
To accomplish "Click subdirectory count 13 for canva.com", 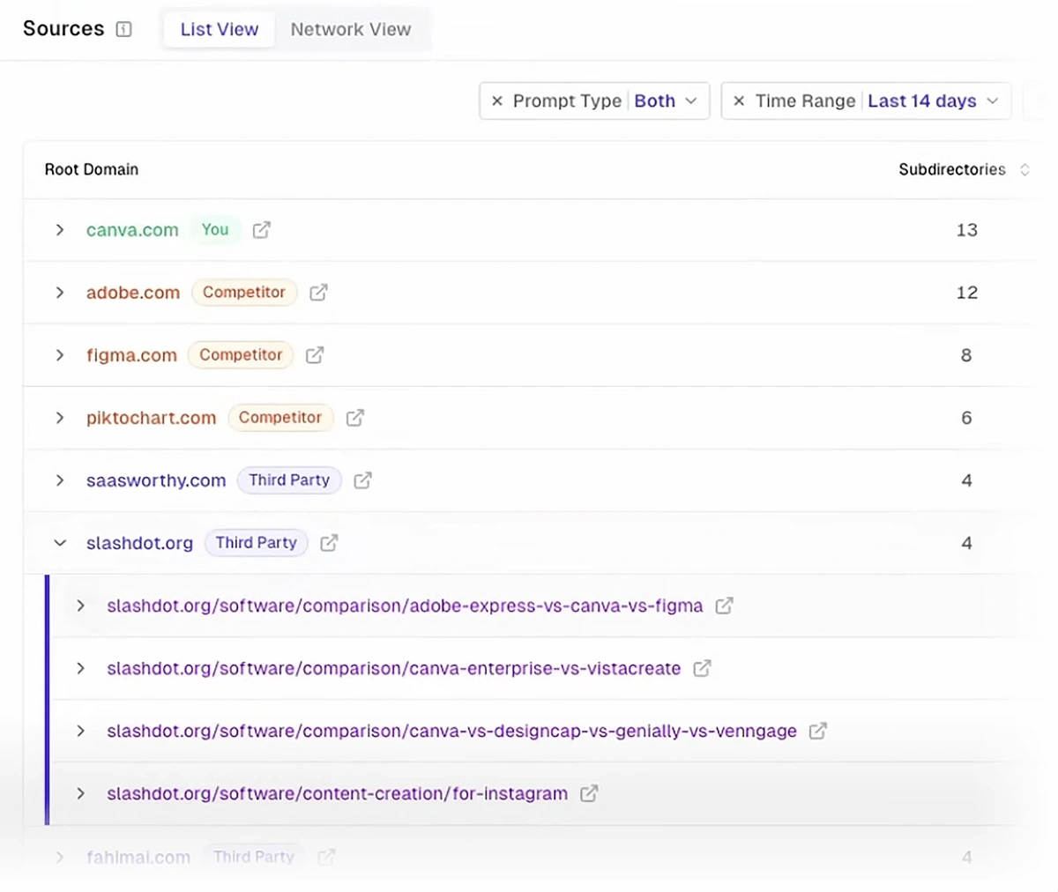I will (x=967, y=230).
